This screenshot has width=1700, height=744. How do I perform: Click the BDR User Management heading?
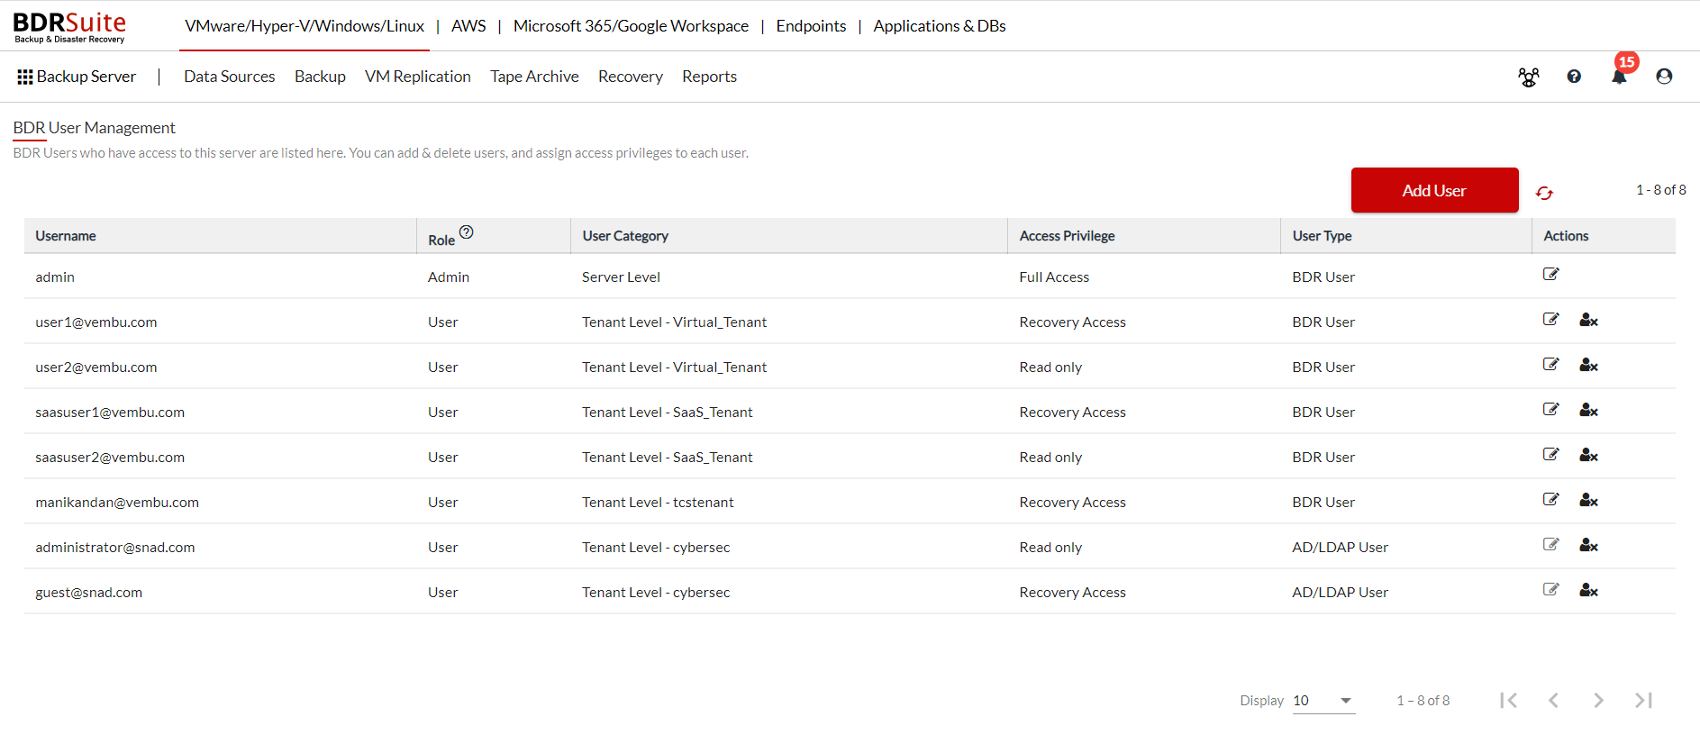(95, 128)
